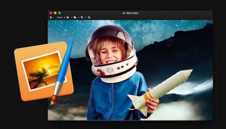Select the new selection mode radio button
This screenshot has width=226, height=129.
(x=64, y=18)
